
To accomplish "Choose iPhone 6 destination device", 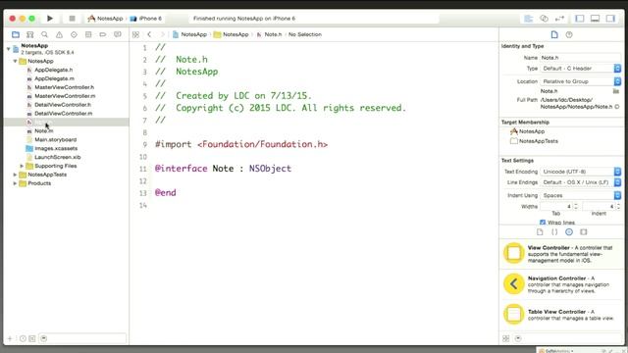I will pos(146,19).
